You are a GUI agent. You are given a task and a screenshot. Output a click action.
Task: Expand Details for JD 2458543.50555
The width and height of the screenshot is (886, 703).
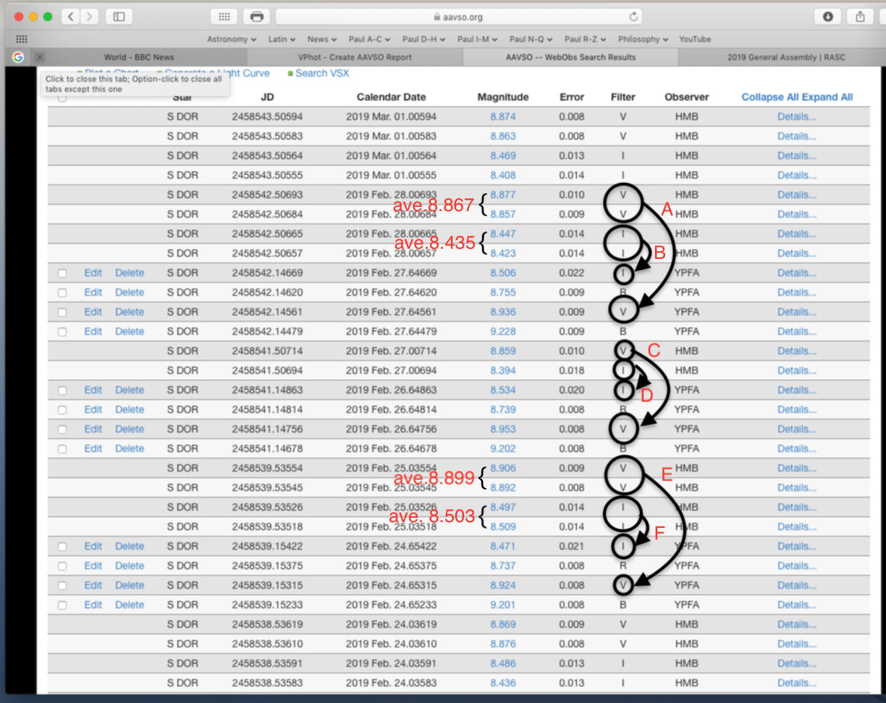tap(797, 176)
